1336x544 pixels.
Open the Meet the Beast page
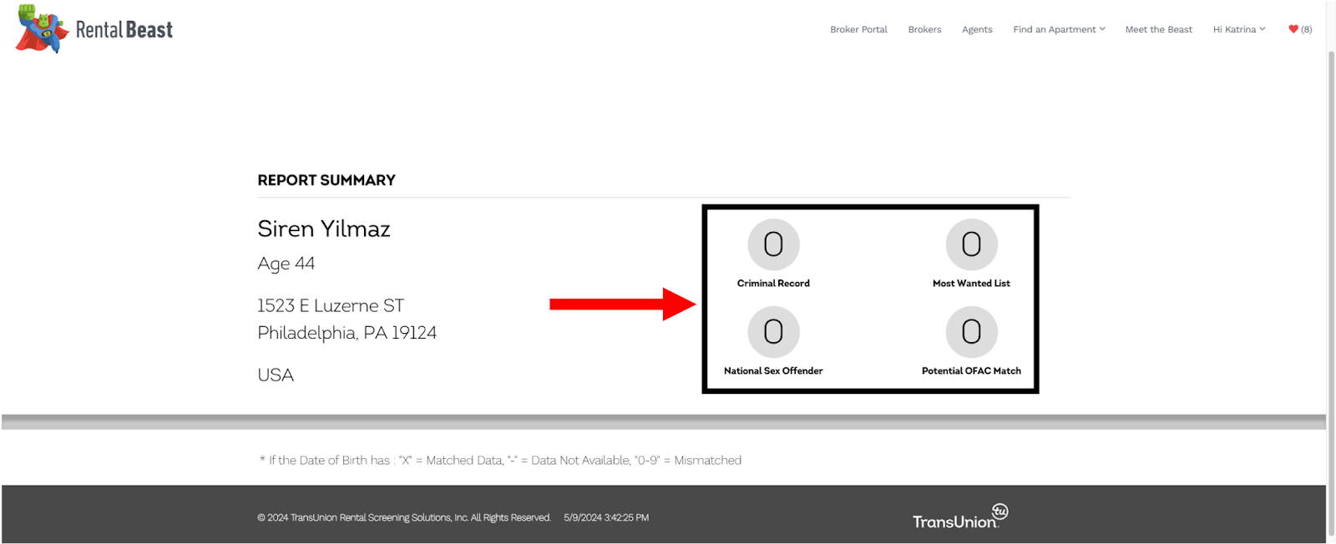(x=1158, y=29)
